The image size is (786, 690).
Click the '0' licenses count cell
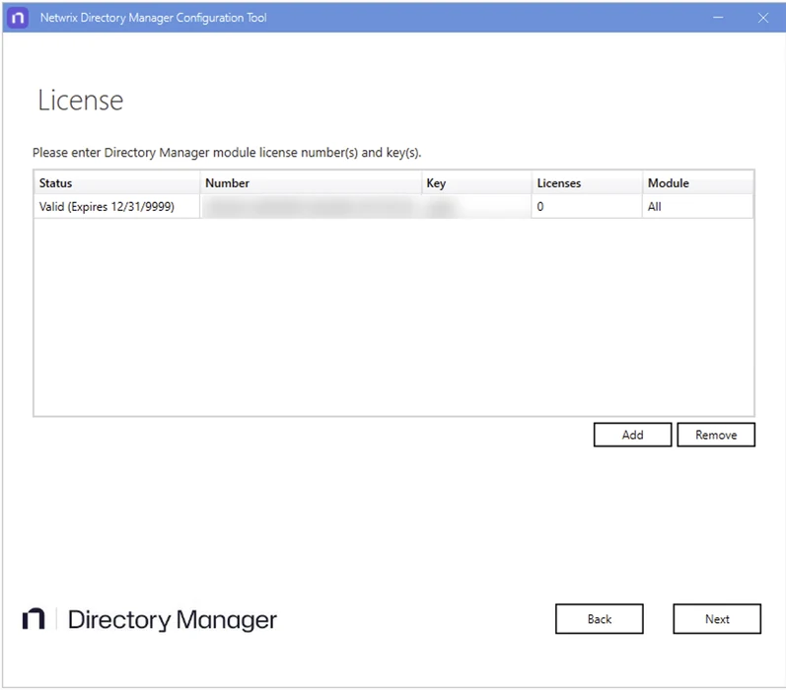point(587,206)
